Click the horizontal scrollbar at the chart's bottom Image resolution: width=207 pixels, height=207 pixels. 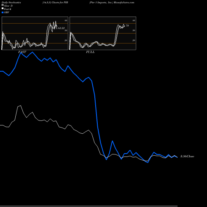pyautogui.click(x=89, y=206)
